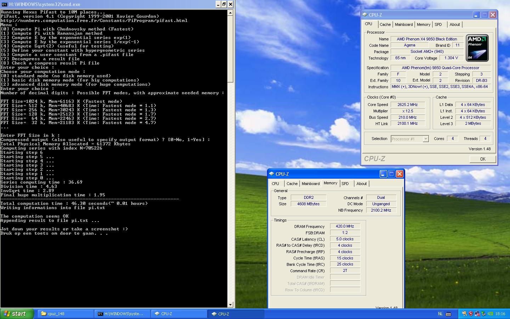510x319 pixels.
Task: Maximize the cmd.exe window
Action: pyautogui.click(x=224, y=4)
